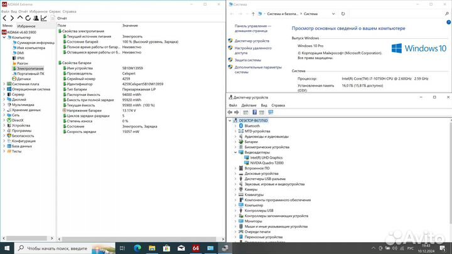Open help icon in System window
This screenshot has width=452, height=254.
point(448,22)
